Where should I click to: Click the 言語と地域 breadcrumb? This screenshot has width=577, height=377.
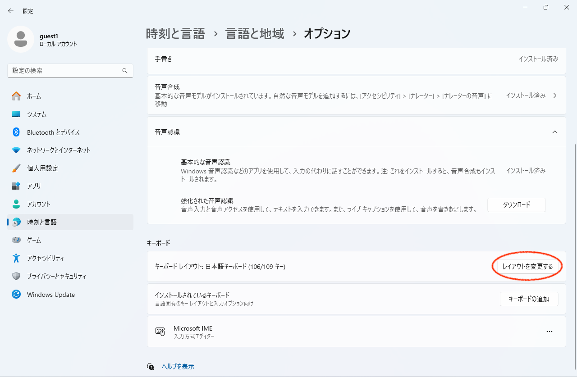pyautogui.click(x=255, y=33)
